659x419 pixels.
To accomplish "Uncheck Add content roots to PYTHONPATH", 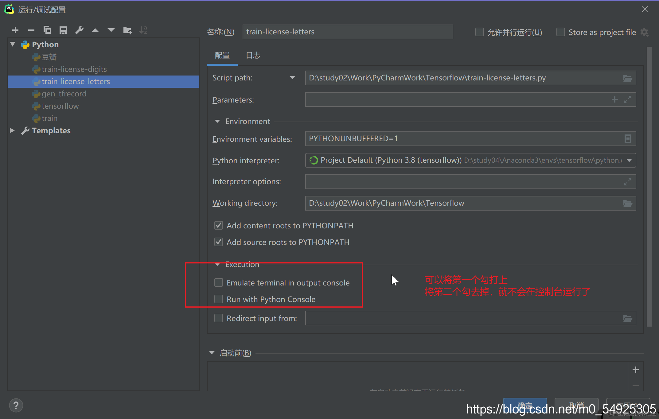I will click(219, 226).
